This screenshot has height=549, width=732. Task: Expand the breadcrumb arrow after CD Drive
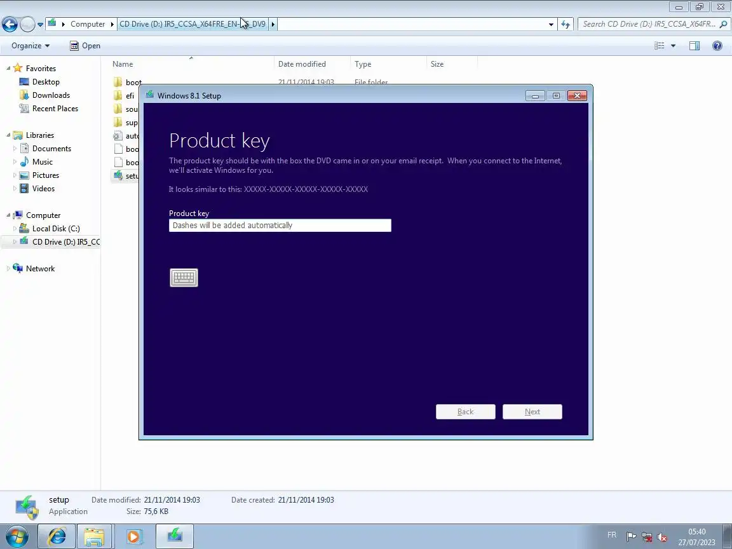click(273, 24)
